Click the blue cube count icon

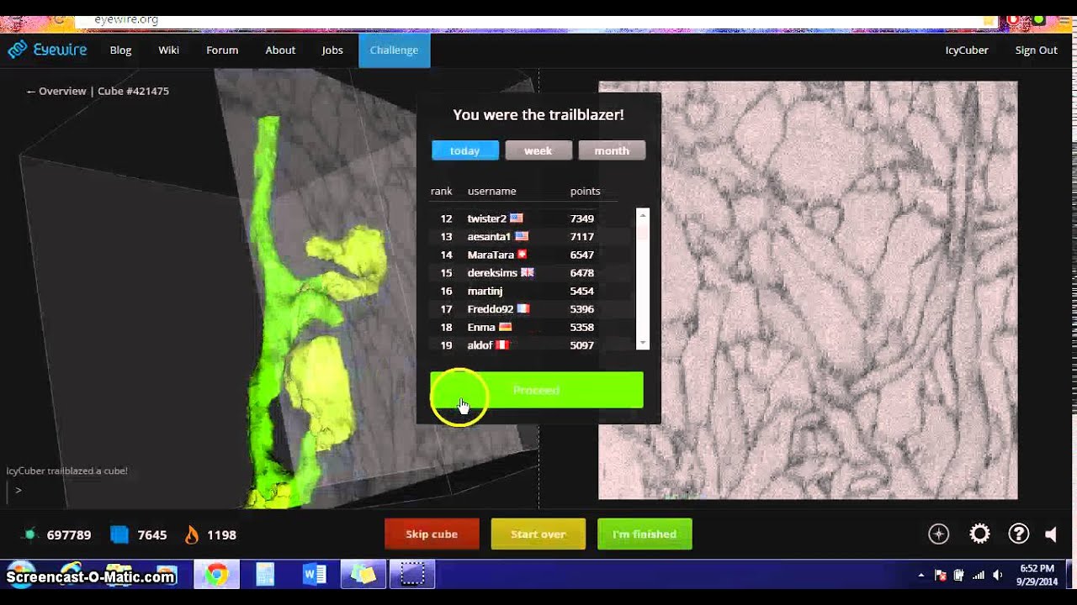(119, 534)
